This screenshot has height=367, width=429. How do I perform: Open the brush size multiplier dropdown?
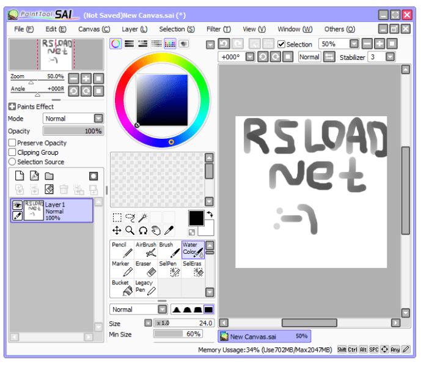coord(148,323)
